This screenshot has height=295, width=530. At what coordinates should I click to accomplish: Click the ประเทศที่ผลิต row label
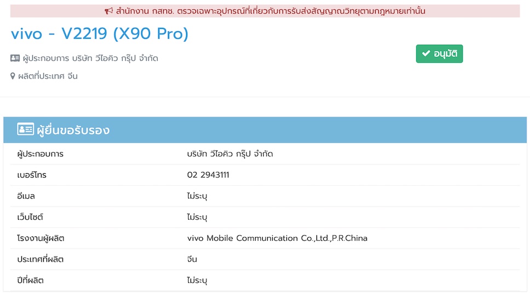click(x=41, y=259)
